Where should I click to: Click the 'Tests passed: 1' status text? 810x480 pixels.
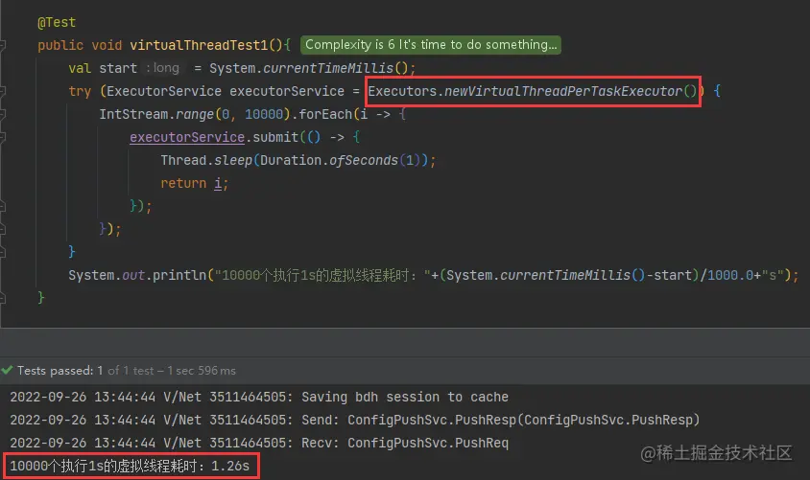pos(60,370)
